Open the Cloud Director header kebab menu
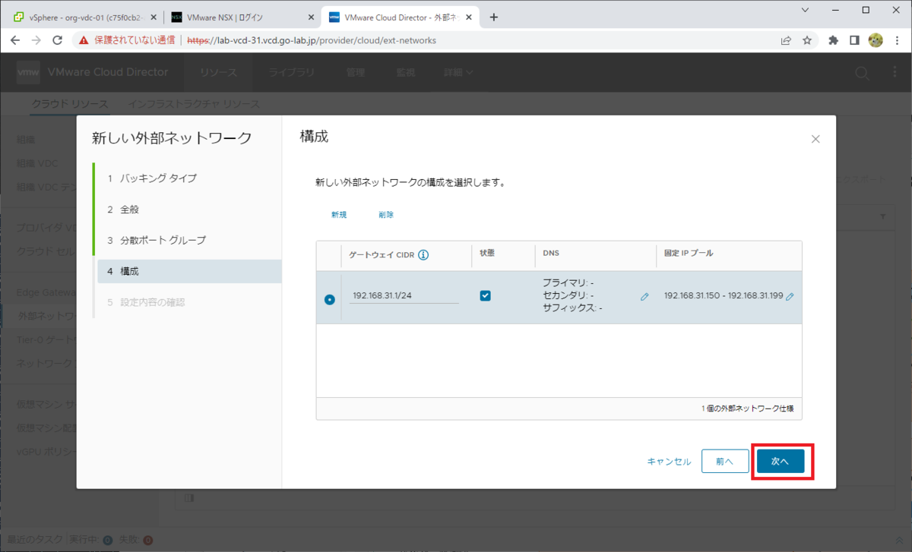The width and height of the screenshot is (912, 552). point(895,73)
